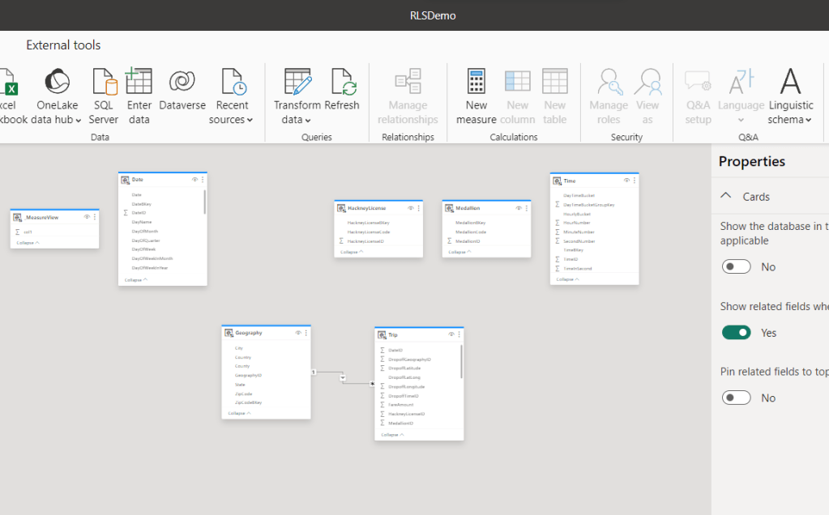The height and width of the screenshot is (515, 829).
Task: Click the Enter data icon
Action: 139,96
